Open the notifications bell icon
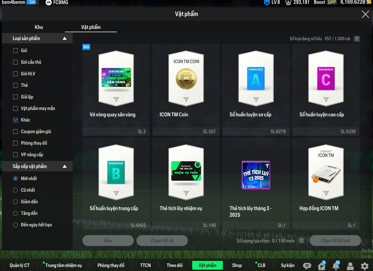The height and width of the screenshot is (271, 373). click(x=336, y=266)
